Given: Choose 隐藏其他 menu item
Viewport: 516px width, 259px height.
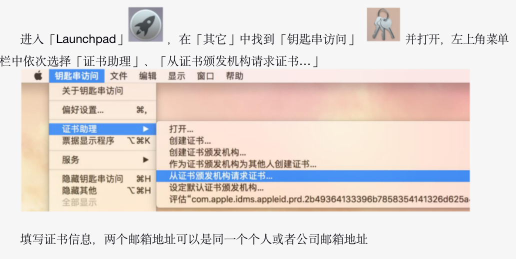Looking at the screenshot, I should [x=102, y=190].
